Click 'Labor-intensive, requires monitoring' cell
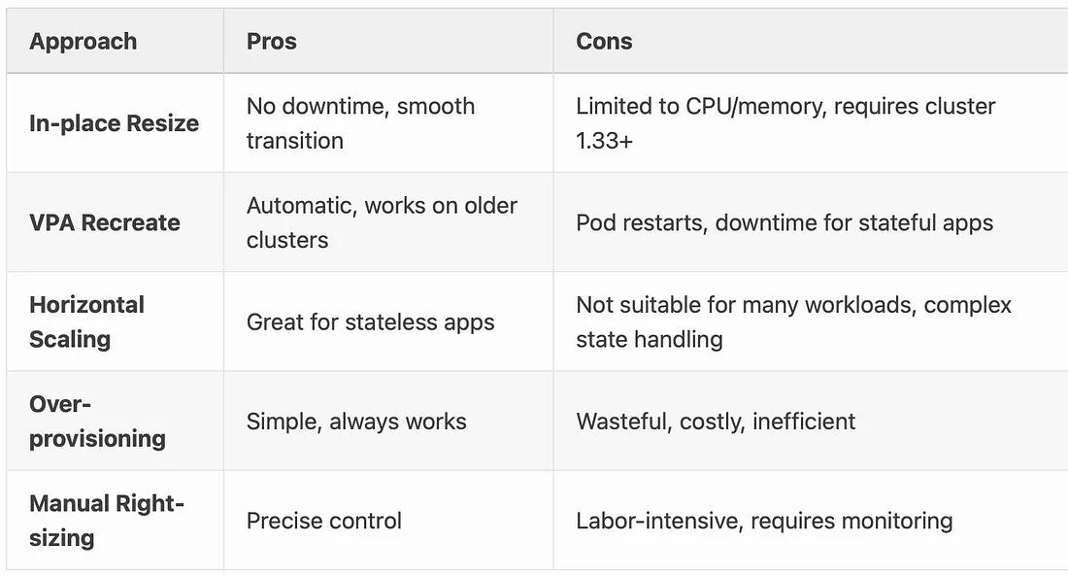This screenshot has width=1068, height=575. pyautogui.click(x=764, y=521)
